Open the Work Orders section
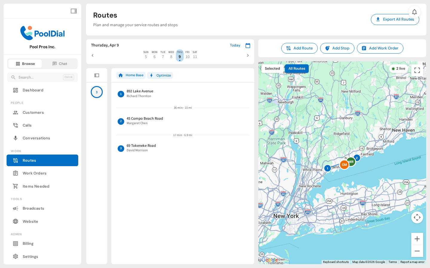 [x=34, y=173]
